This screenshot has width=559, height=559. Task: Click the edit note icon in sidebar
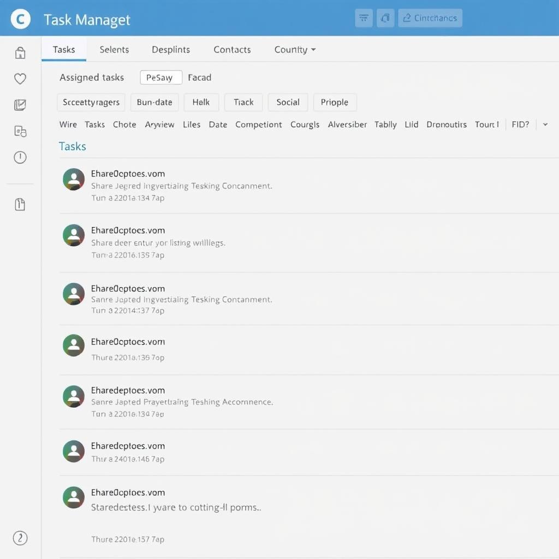coord(20,105)
